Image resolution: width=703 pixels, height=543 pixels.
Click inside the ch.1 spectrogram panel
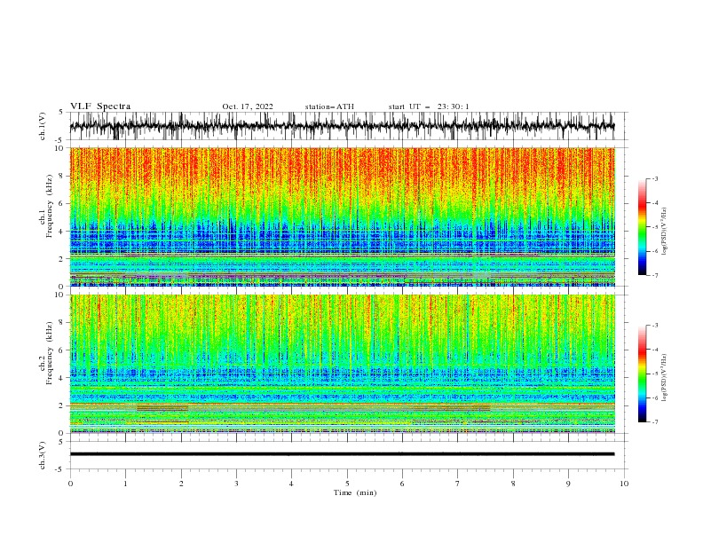point(342,216)
